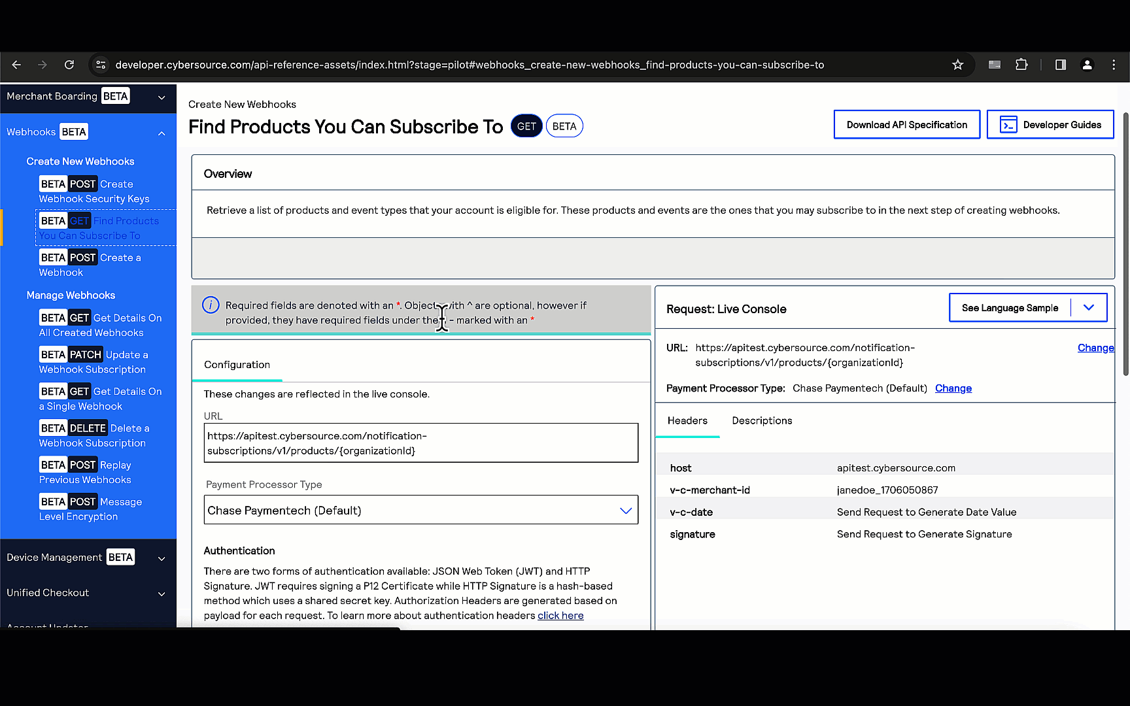Reload the current page

69,65
